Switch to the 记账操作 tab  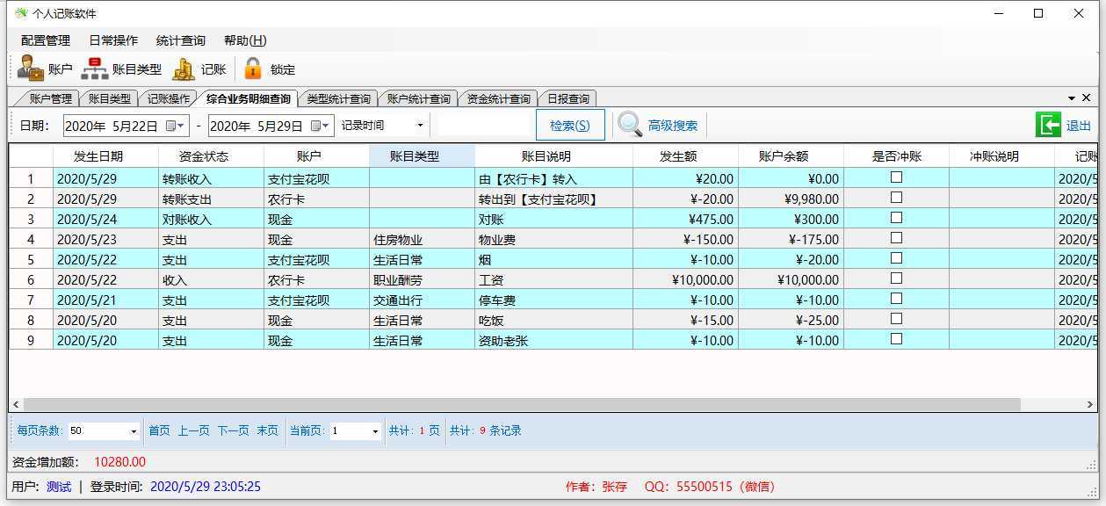[x=168, y=98]
